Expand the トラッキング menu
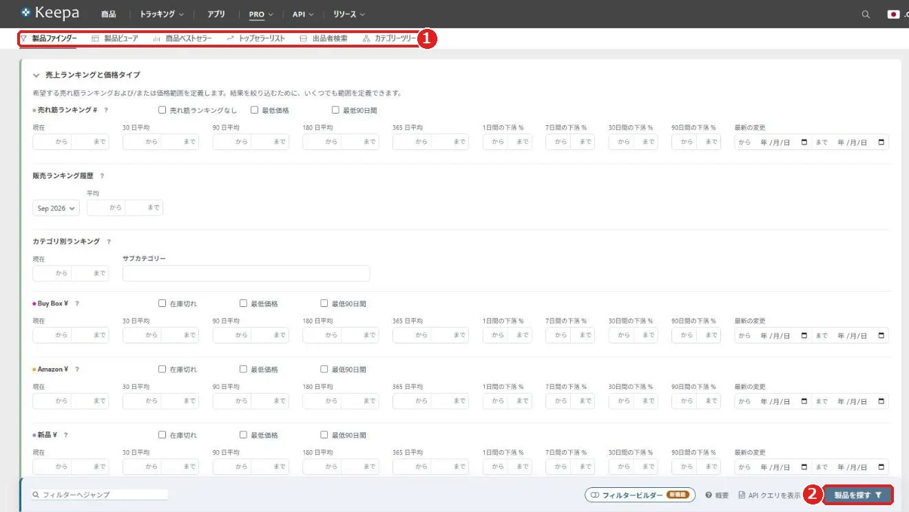Viewport: 909px width, 512px height. (x=162, y=14)
